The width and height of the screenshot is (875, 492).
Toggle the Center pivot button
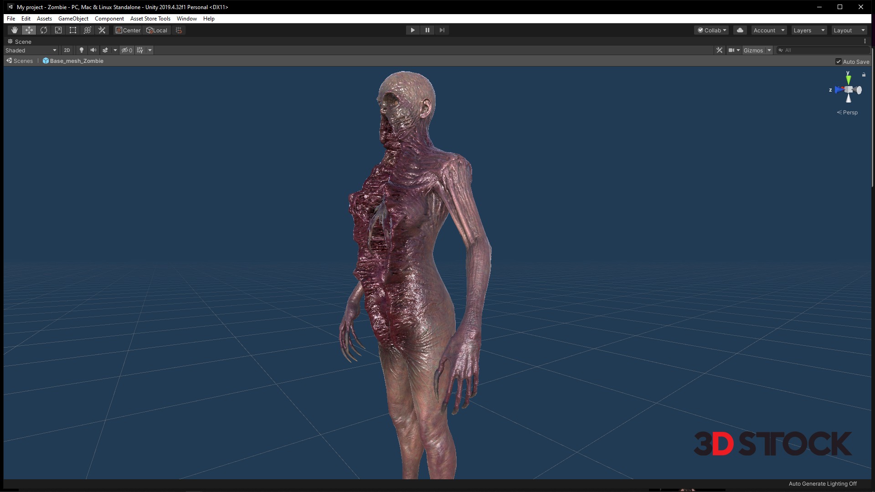pyautogui.click(x=128, y=30)
